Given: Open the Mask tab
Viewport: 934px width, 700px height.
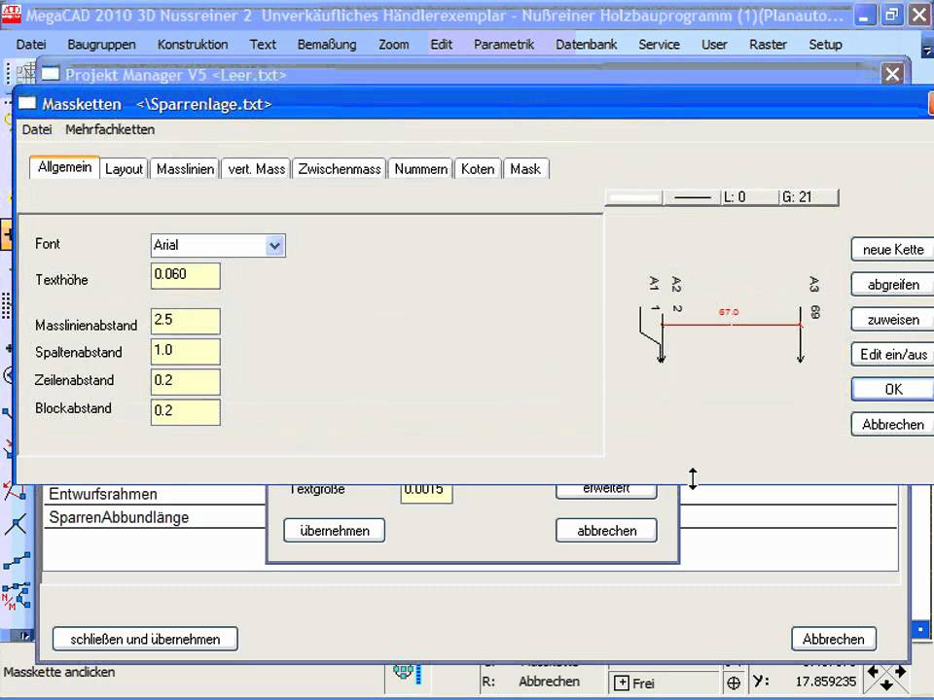Looking at the screenshot, I should pyautogui.click(x=525, y=169).
